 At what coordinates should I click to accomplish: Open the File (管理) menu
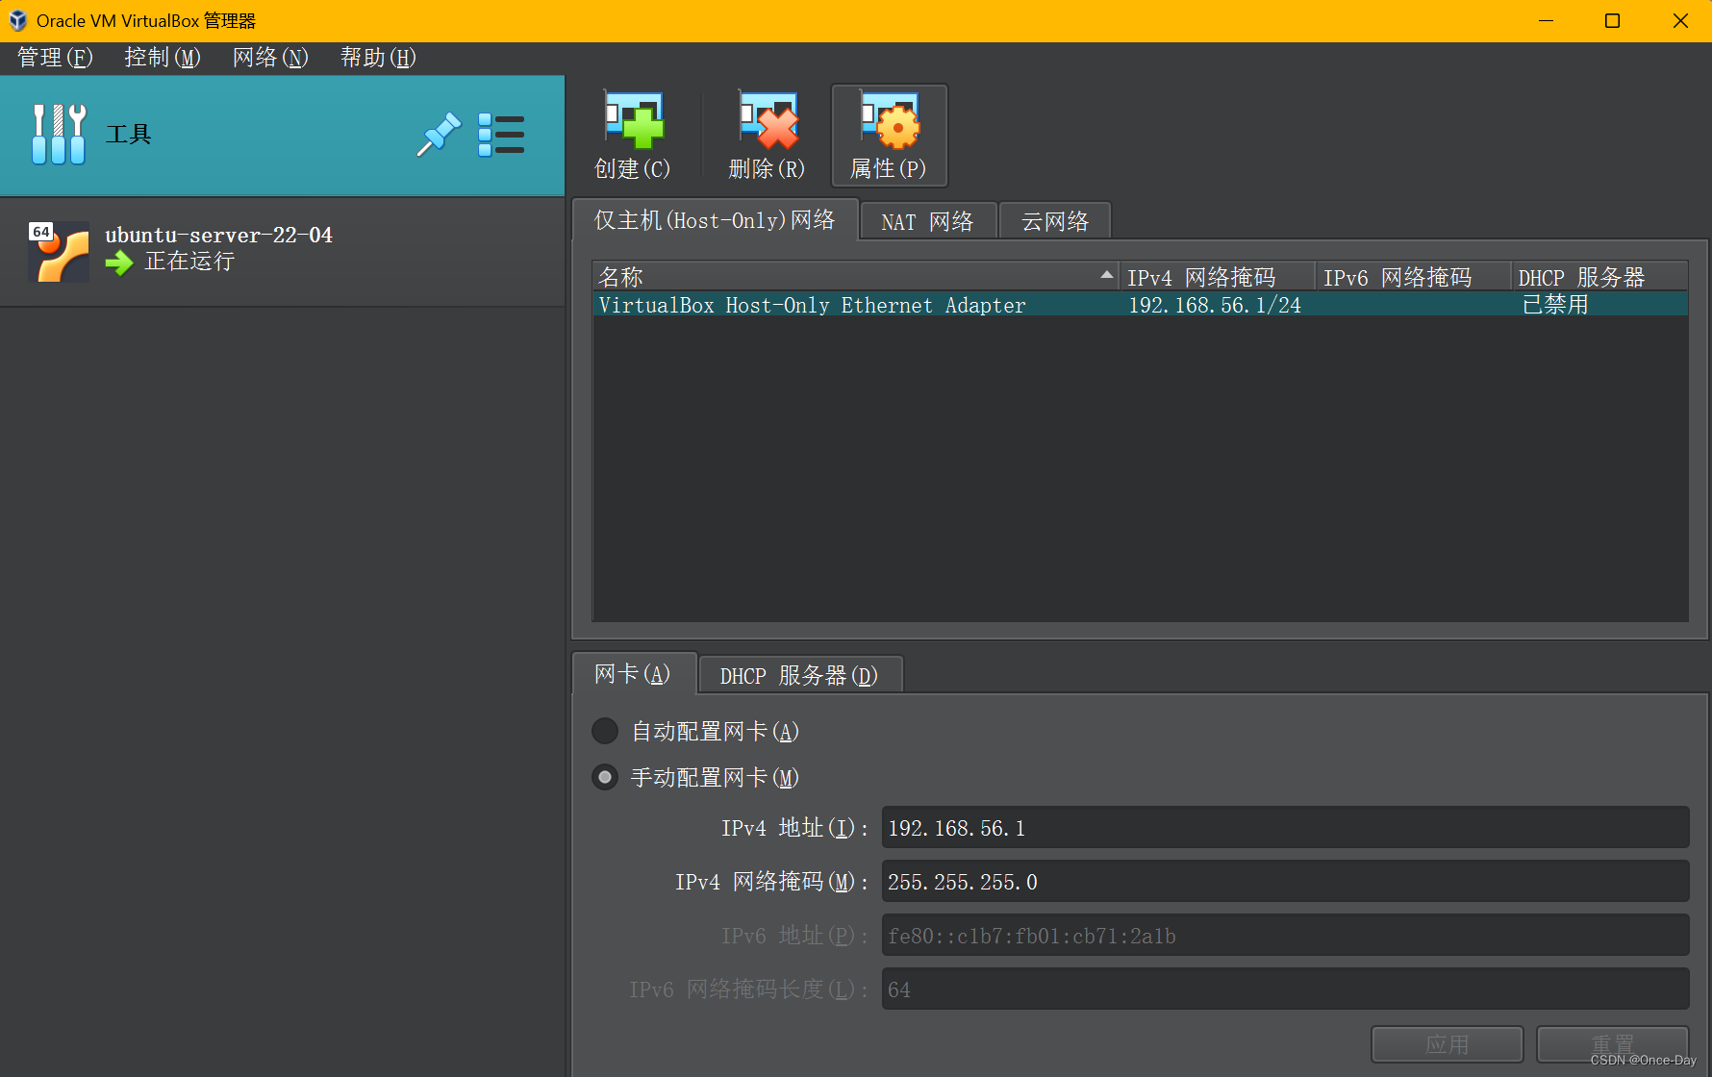click(55, 58)
